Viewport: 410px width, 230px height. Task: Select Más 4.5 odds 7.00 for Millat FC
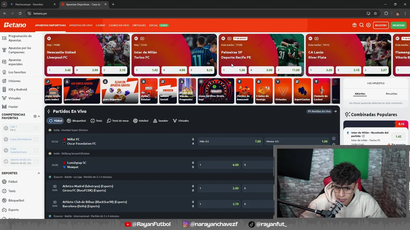click(x=230, y=142)
